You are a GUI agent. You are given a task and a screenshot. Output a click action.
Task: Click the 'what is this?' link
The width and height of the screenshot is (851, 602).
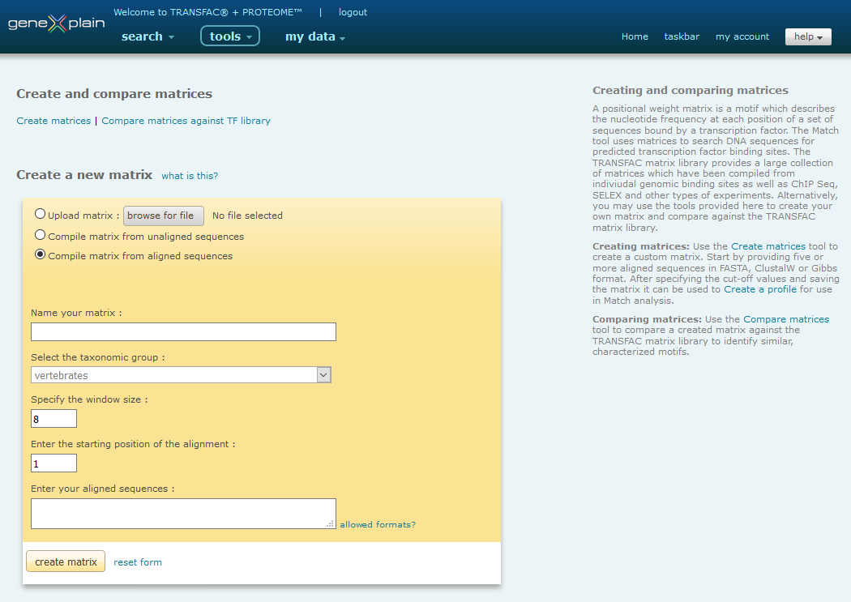190,176
